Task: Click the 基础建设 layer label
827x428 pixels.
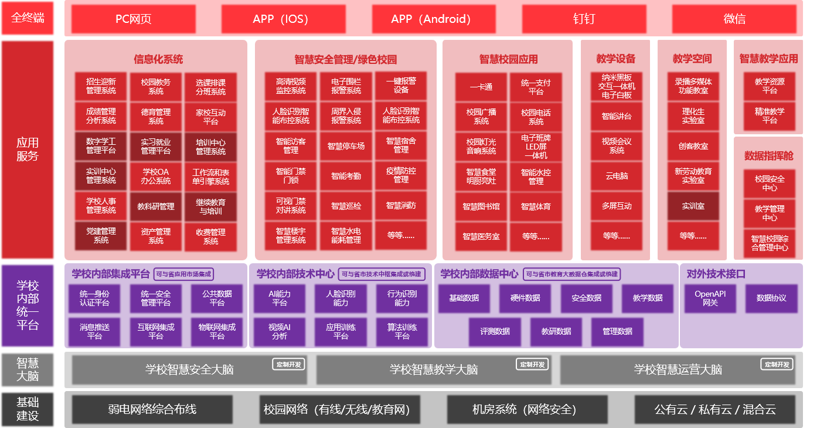Action: pyautogui.click(x=28, y=409)
